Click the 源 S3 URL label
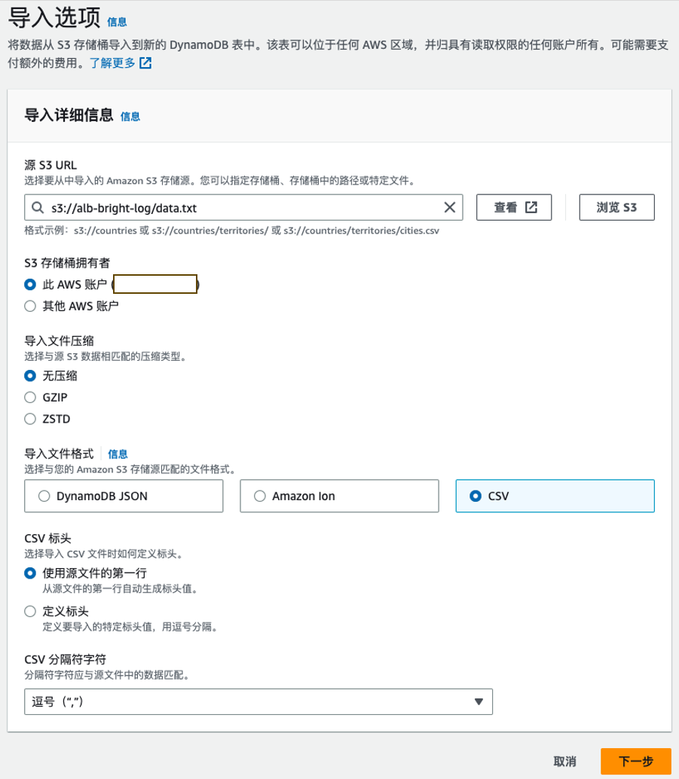This screenshot has width=679, height=779. [50, 165]
